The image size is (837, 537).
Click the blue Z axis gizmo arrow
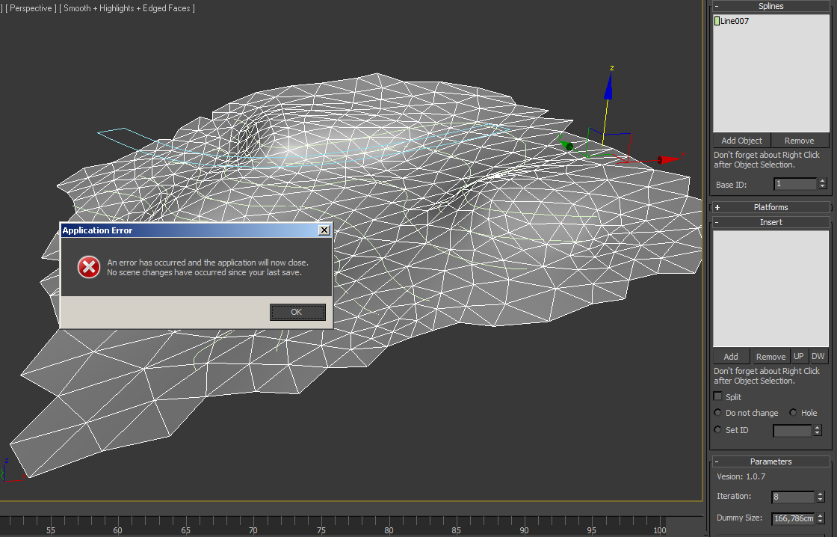[x=608, y=87]
